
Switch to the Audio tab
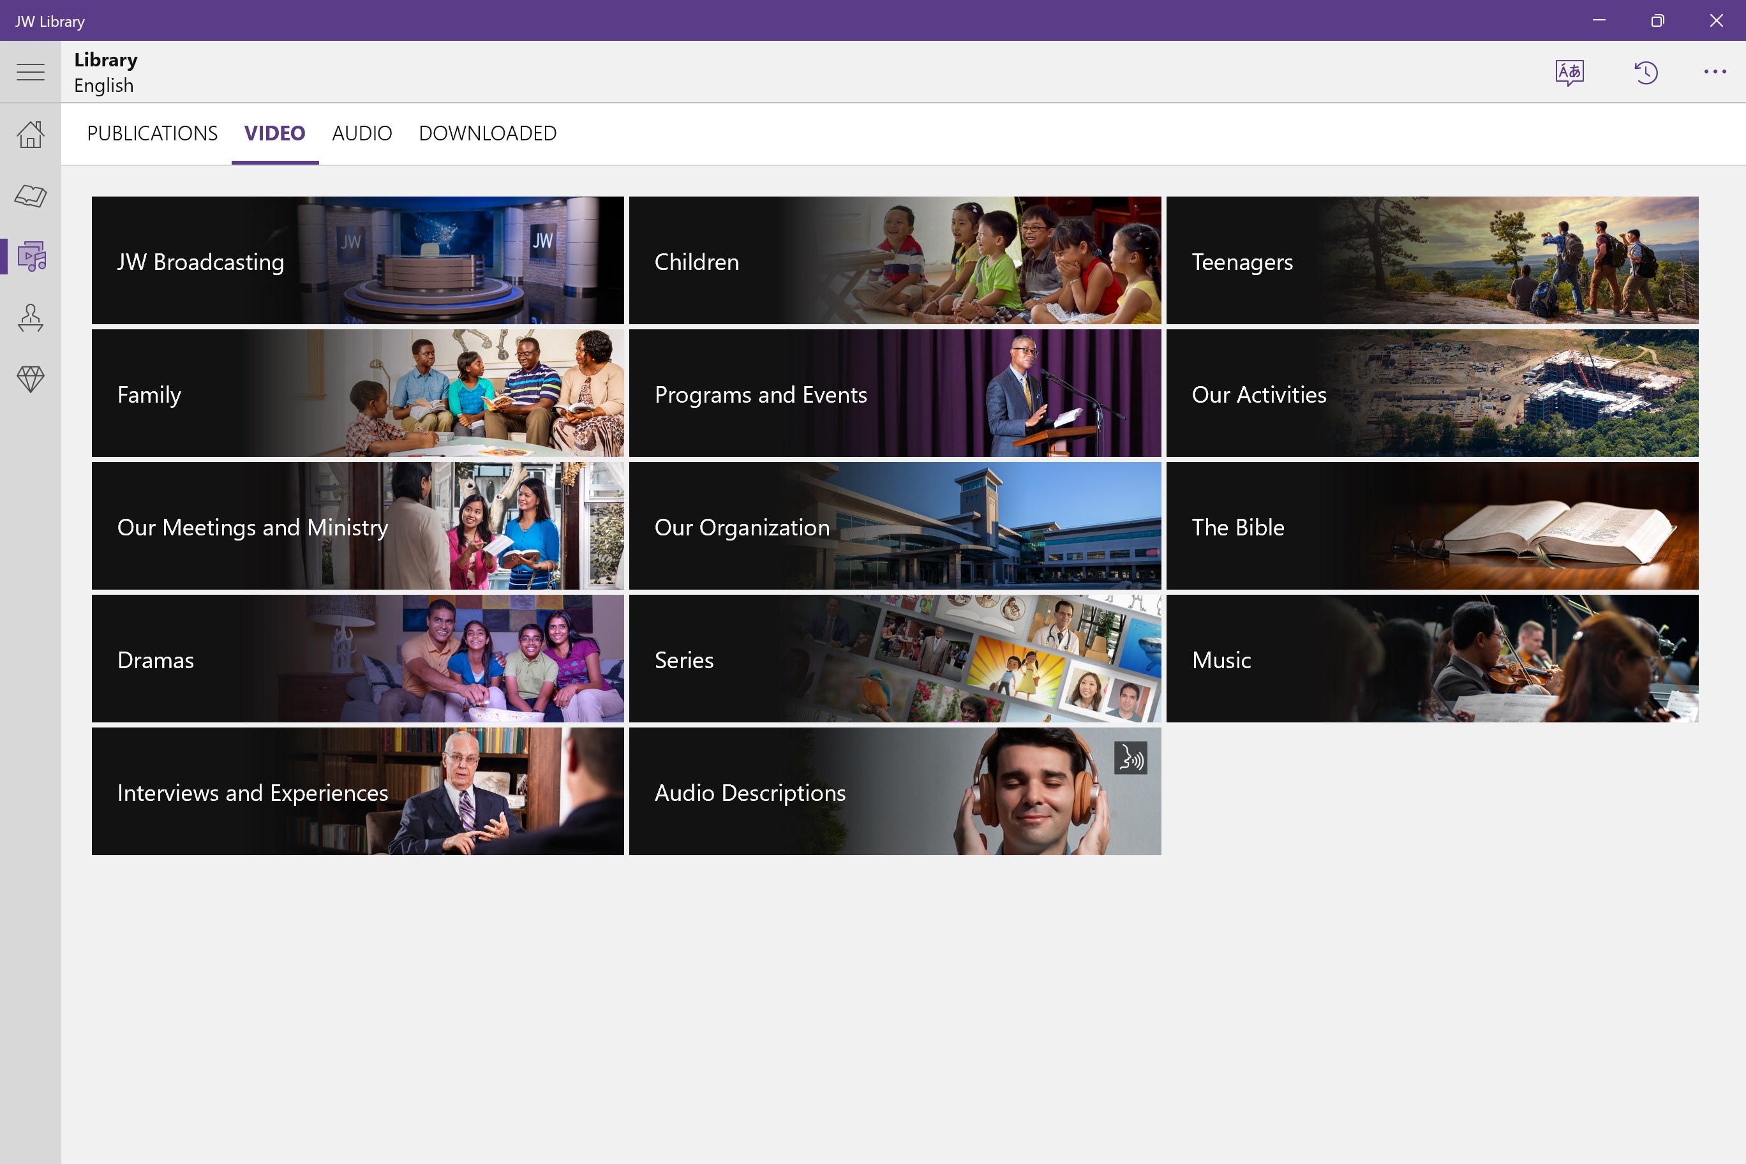pos(362,133)
